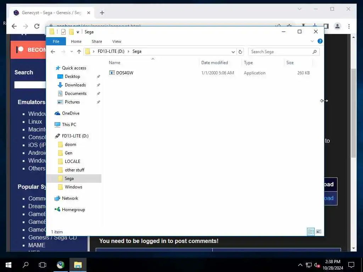Select Desktop in Quick access
The height and width of the screenshot is (272, 363).
coord(72,76)
